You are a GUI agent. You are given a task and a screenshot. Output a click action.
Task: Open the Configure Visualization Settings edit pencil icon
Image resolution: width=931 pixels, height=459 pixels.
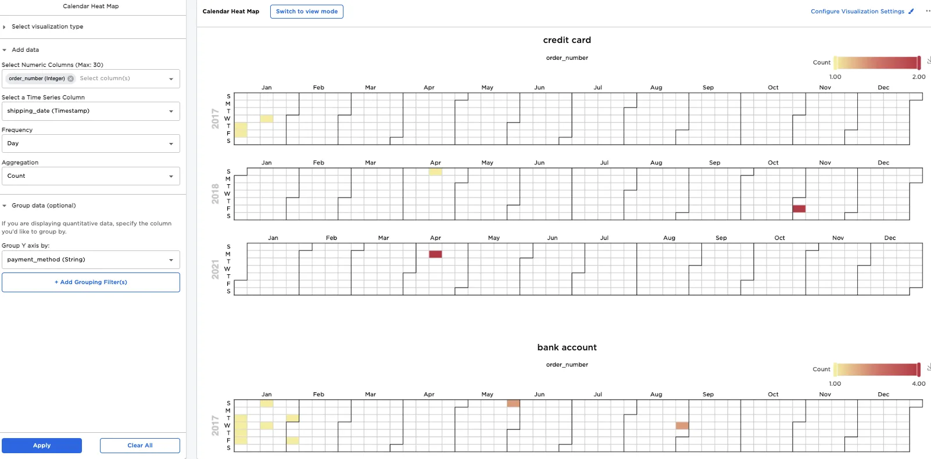pos(911,11)
